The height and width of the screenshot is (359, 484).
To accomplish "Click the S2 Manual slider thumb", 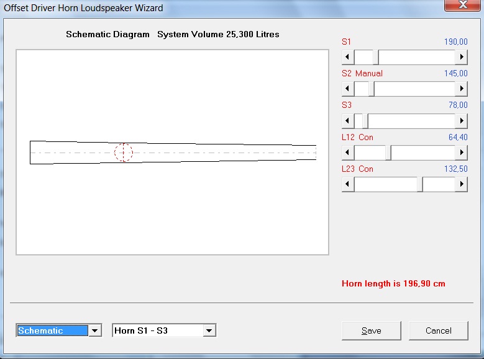I will [x=372, y=89].
